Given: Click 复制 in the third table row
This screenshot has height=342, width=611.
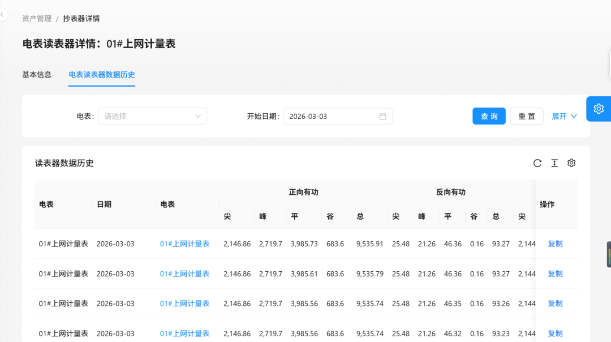Looking at the screenshot, I should click(555, 303).
